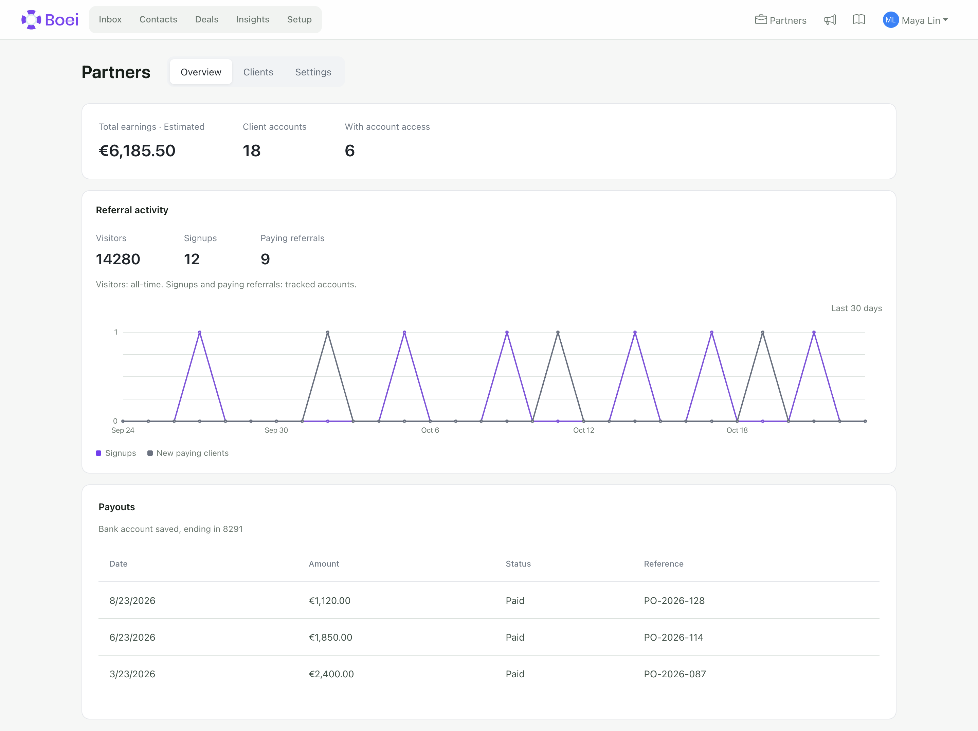
Task: Switch to the Settings tab
Action: click(x=313, y=72)
